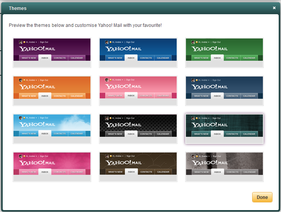Select the blue Yahoo Mail theme
Screen dimensions: 281x212
pyautogui.click(x=138, y=53)
